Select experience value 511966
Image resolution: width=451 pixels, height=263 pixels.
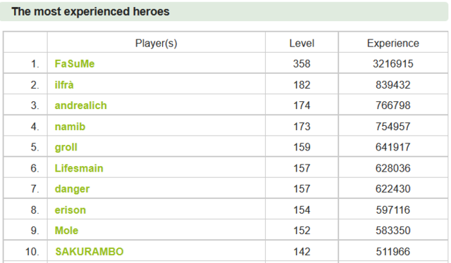click(x=393, y=252)
